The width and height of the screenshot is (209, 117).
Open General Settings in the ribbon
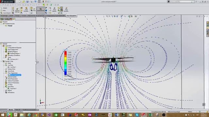click(x=17, y=10)
